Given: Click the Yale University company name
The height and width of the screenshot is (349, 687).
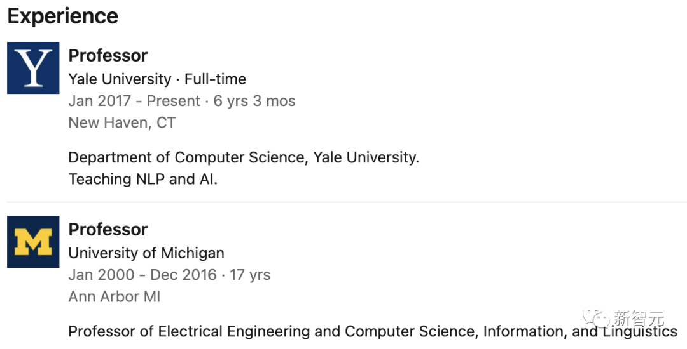Looking at the screenshot, I should pyautogui.click(x=120, y=79).
